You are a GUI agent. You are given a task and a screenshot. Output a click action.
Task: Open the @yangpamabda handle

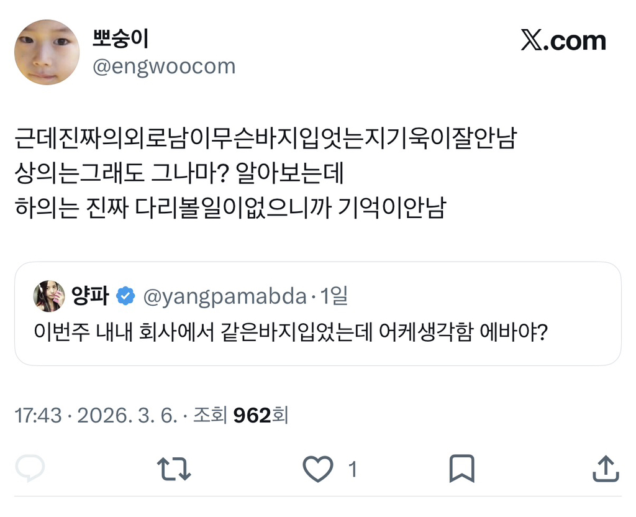(225, 296)
